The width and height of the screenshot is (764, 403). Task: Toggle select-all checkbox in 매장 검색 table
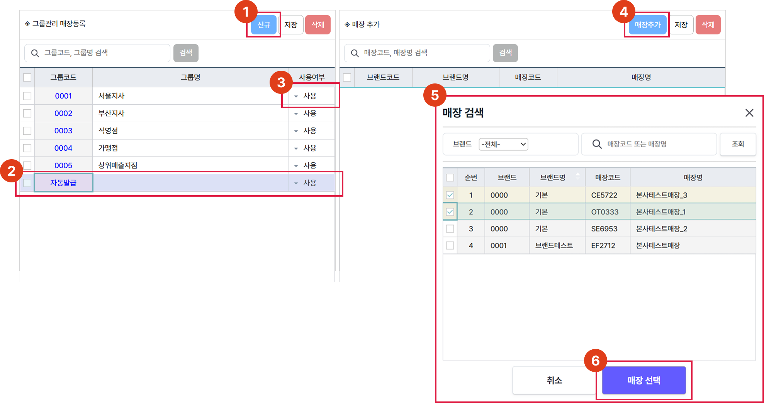coord(450,178)
